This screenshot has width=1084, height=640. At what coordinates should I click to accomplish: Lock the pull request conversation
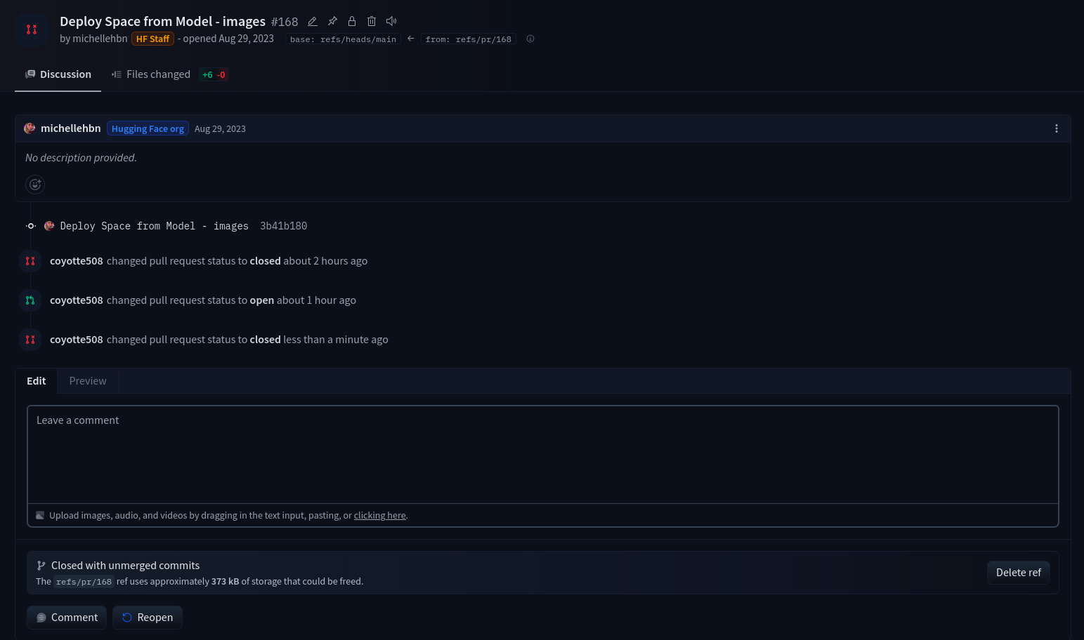(352, 22)
